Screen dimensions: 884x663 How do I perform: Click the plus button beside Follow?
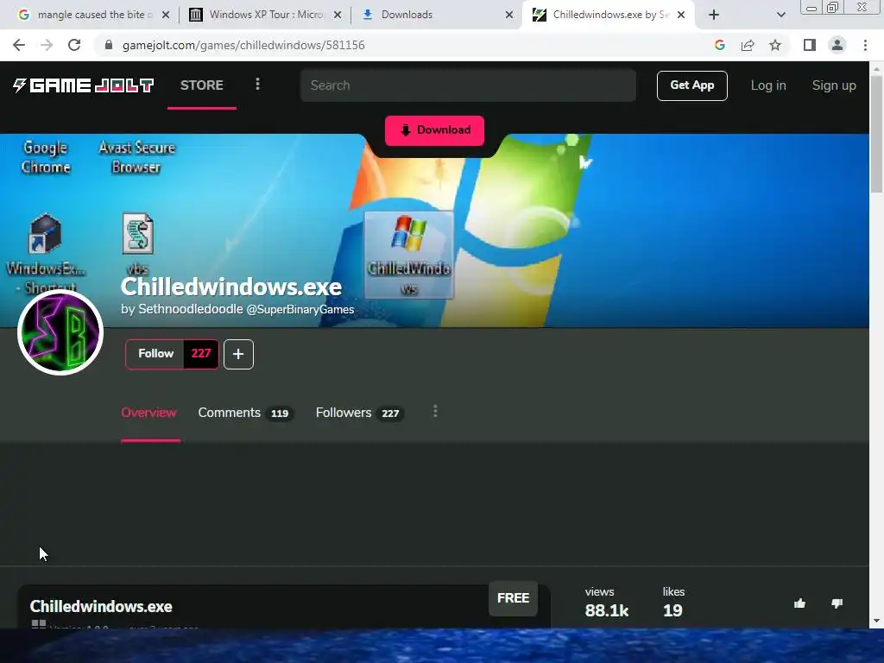(238, 354)
